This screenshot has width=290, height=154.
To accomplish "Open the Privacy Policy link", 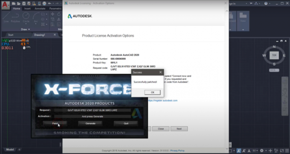I will coord(177,151).
